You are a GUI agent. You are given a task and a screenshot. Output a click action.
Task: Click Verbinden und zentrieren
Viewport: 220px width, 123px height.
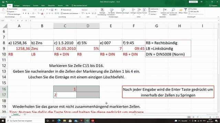pos(69,13)
